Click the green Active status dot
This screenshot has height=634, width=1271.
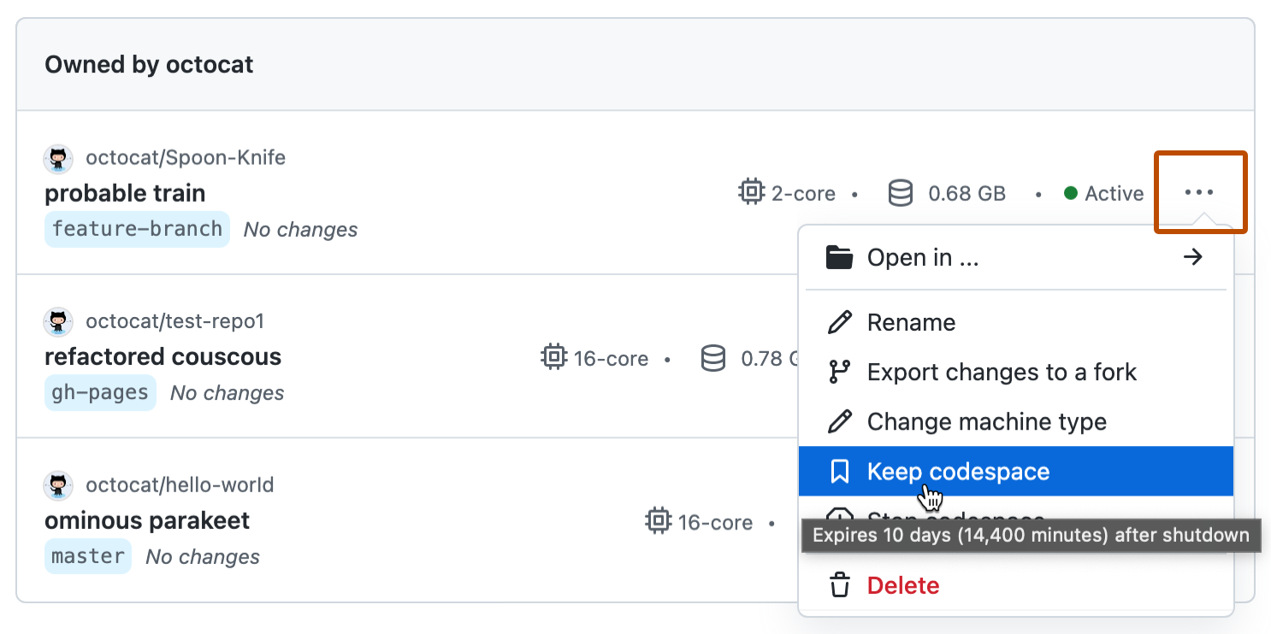tap(1072, 193)
